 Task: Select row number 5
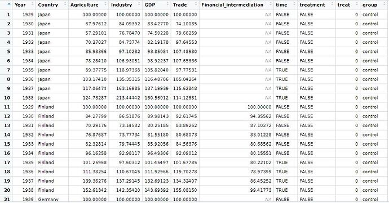click(x=8, y=52)
